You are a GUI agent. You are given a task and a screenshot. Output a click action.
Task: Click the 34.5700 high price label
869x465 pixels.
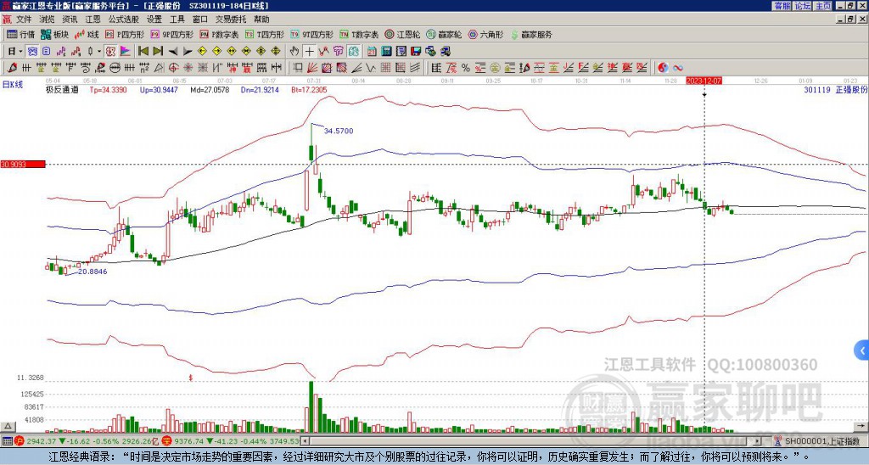tap(339, 132)
